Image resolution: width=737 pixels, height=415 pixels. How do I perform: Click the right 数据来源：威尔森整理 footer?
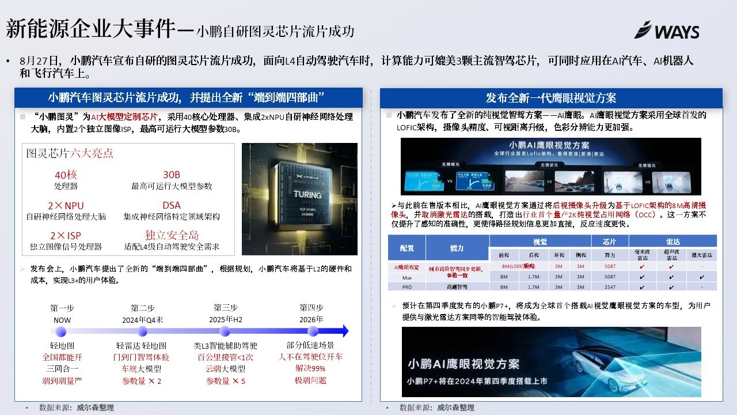point(436,408)
